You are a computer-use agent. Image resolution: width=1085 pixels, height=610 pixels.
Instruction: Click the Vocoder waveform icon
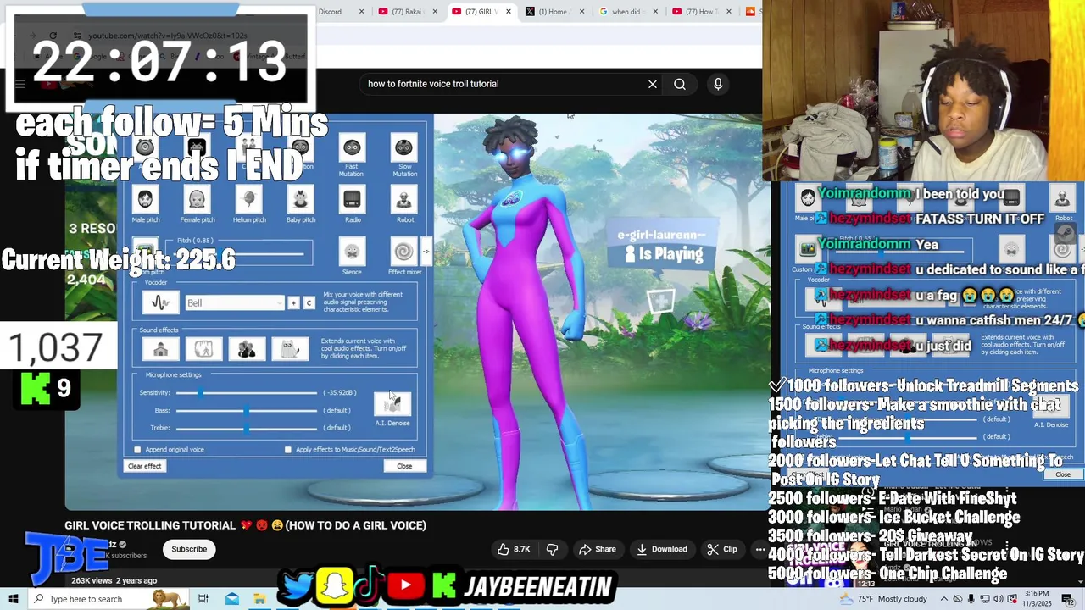pos(159,302)
